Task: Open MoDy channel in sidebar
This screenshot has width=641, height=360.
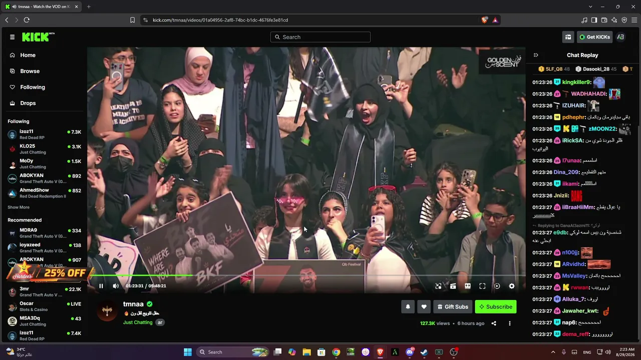Action: pos(44,164)
